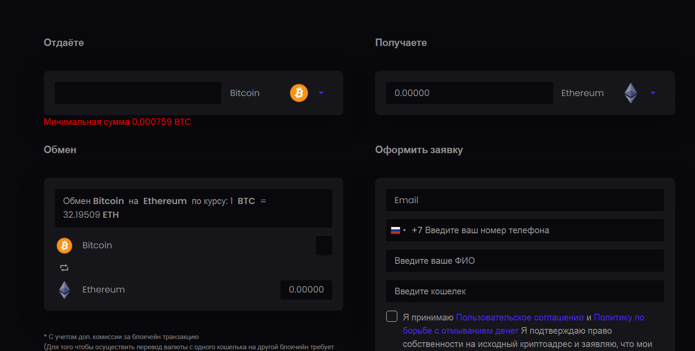Click the Ethereum 0.00000 summary amount box
Viewport: 695px width, 351px height.
(x=306, y=289)
